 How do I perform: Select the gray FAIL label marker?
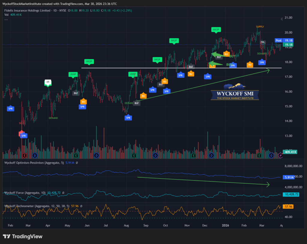coord(263,43)
